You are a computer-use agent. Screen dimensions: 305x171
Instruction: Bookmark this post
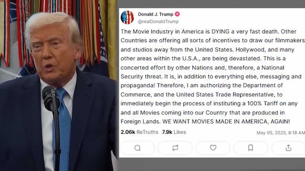click(251, 148)
